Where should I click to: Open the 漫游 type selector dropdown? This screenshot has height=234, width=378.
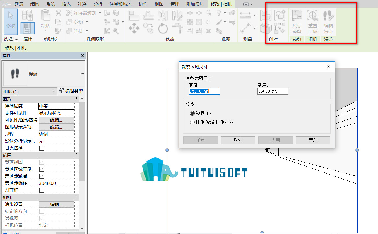click(x=83, y=74)
